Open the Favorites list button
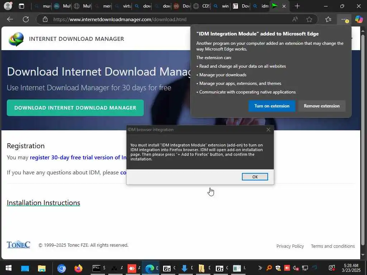Screen dimensions: 367x275 328,19
